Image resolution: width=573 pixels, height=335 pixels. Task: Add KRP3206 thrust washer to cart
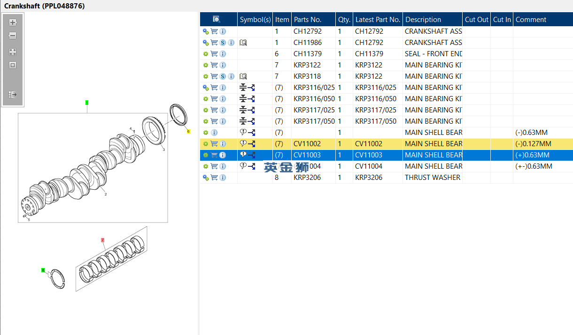tap(214, 178)
